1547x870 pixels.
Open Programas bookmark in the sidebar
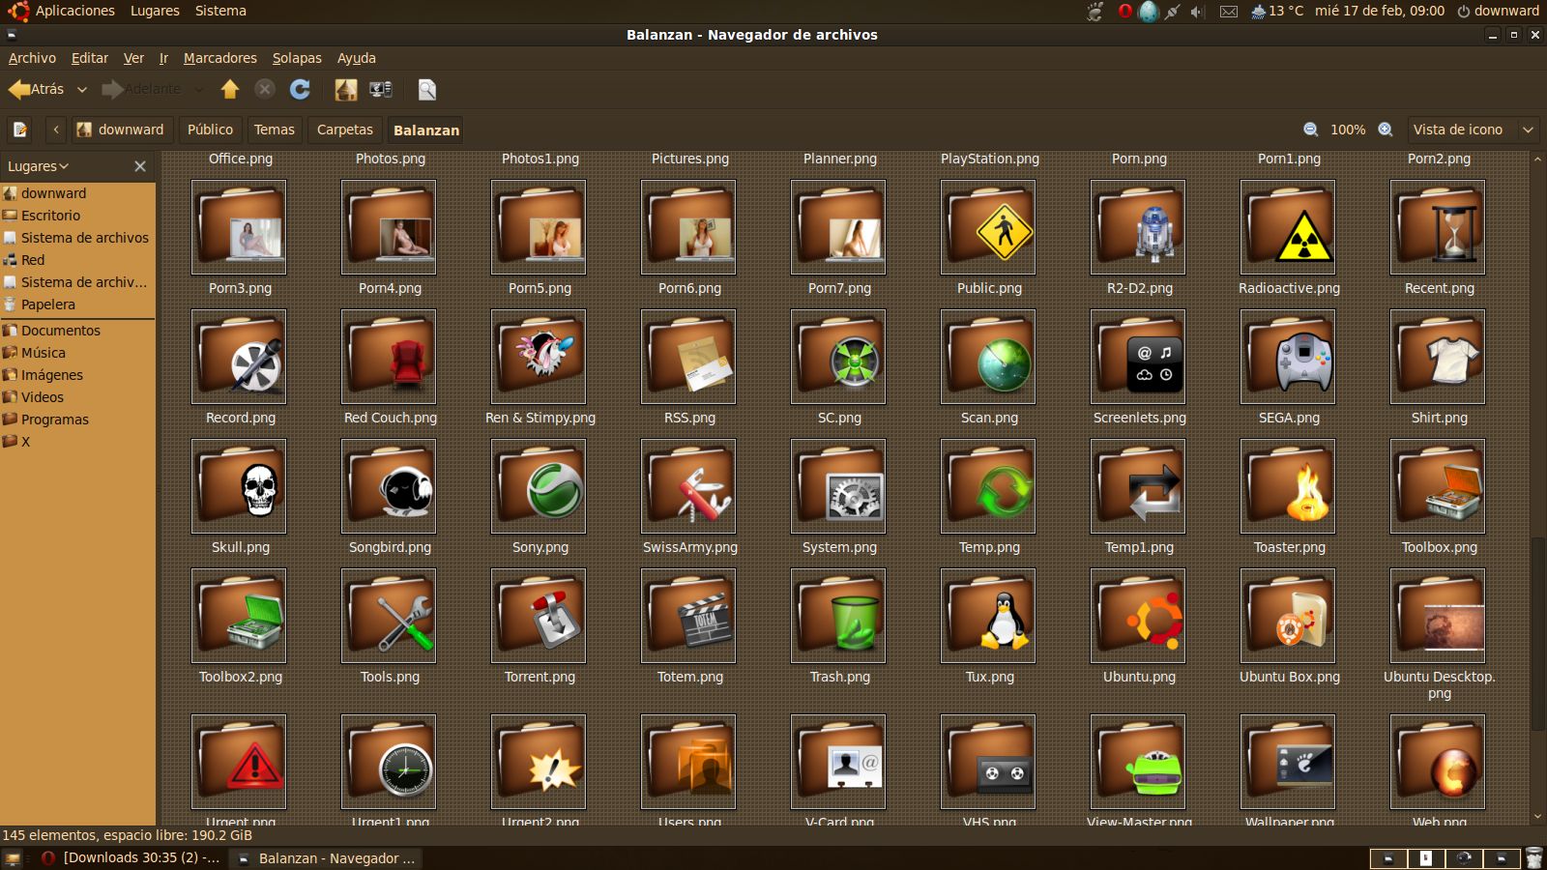coord(77,420)
